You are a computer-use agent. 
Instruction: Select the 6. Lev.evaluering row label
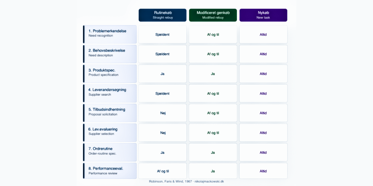[x=110, y=132]
